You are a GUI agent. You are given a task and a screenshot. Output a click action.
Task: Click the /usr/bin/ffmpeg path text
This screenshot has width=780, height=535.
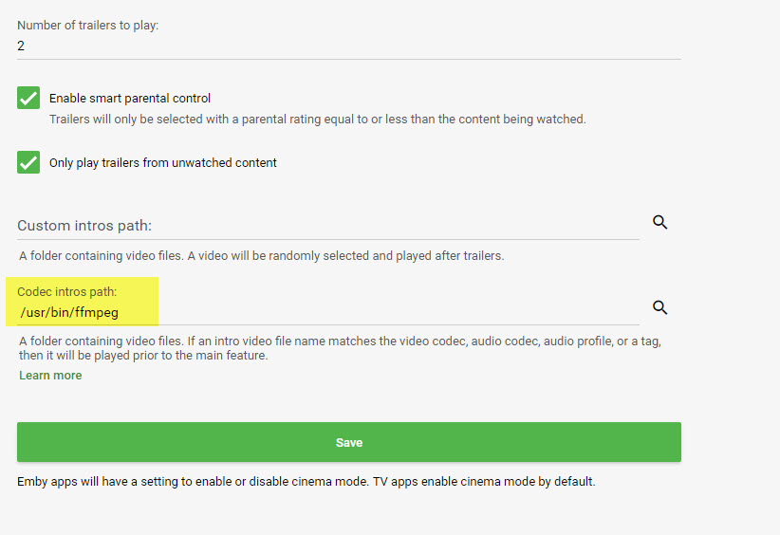pyautogui.click(x=69, y=312)
